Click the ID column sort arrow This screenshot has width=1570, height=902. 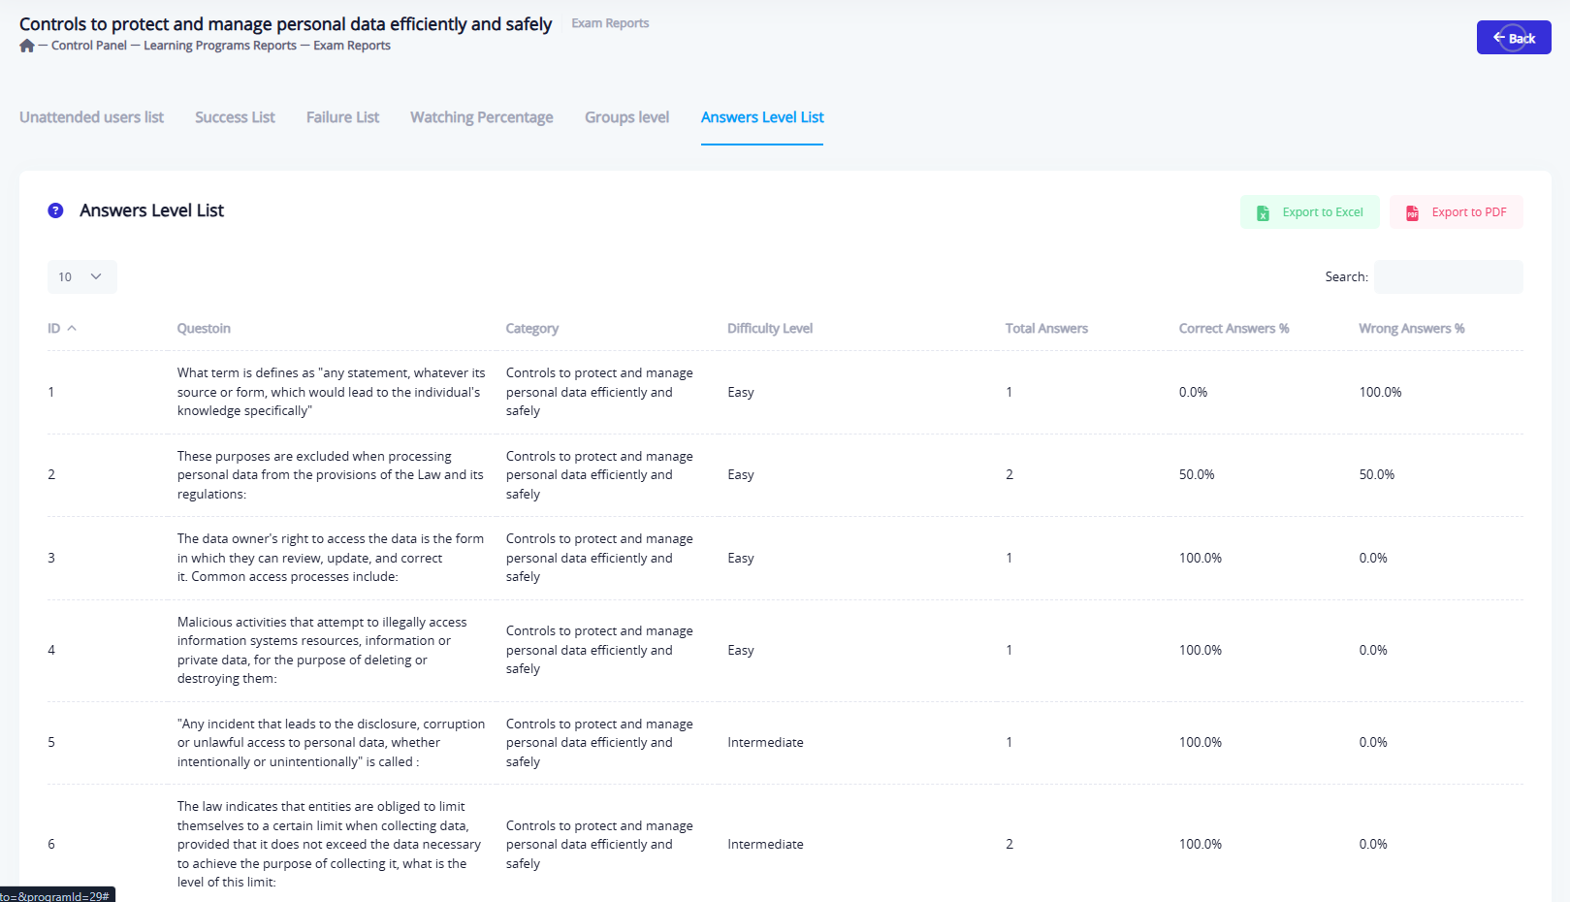(72, 329)
